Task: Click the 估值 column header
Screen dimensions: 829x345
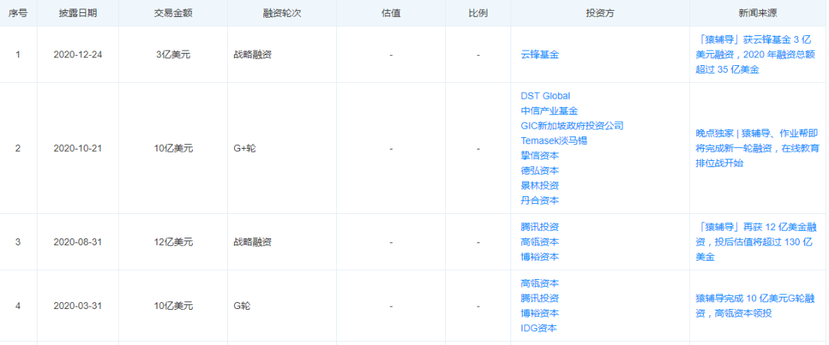Action: [x=391, y=13]
